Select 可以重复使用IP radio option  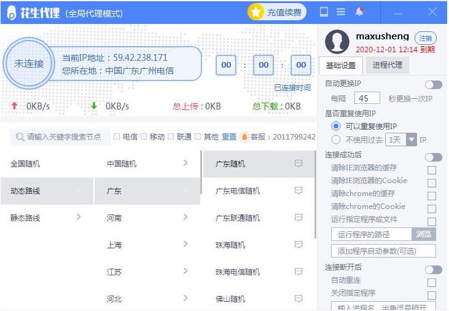pyautogui.click(x=336, y=126)
